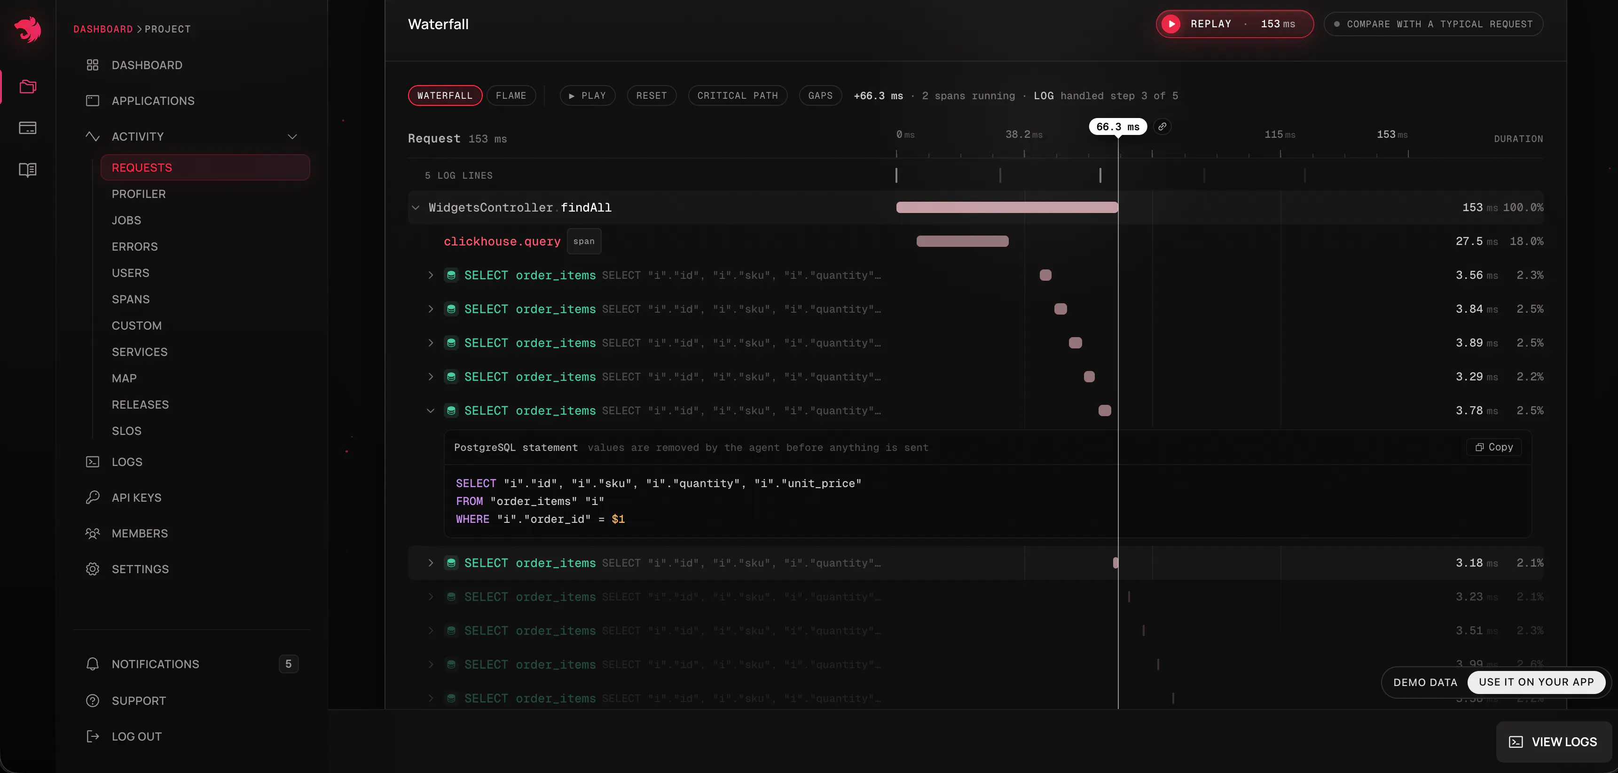Click the Dashboard breadcrumb link

point(103,29)
